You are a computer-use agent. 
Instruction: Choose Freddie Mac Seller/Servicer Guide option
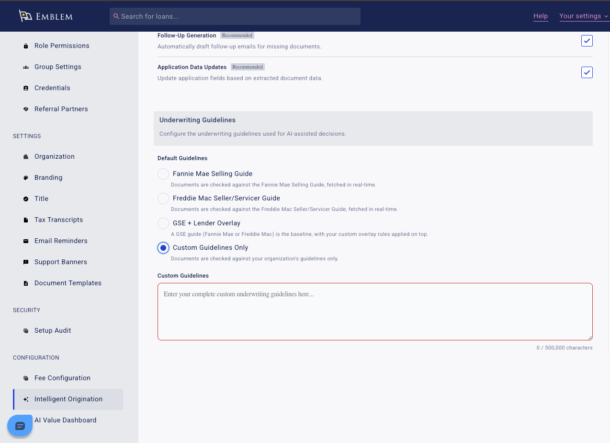tap(163, 198)
